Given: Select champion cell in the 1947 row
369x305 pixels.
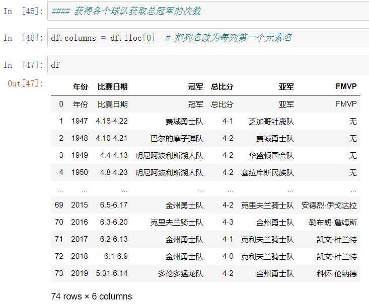Looking at the screenshot, I should pyautogui.click(x=184, y=122).
